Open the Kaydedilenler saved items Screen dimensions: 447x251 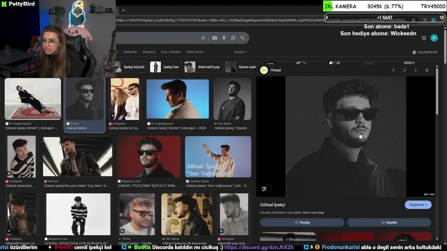(425, 52)
